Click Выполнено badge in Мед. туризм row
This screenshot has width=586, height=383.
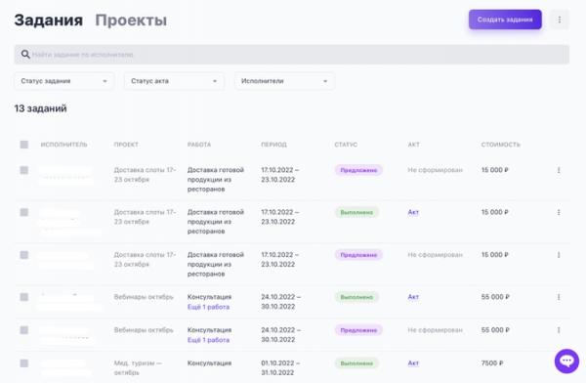click(x=356, y=363)
